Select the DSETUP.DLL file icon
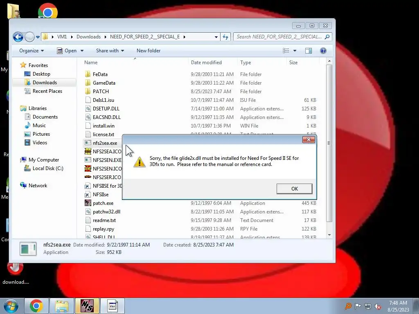Screen dimensions: 419x314 pos(88,109)
